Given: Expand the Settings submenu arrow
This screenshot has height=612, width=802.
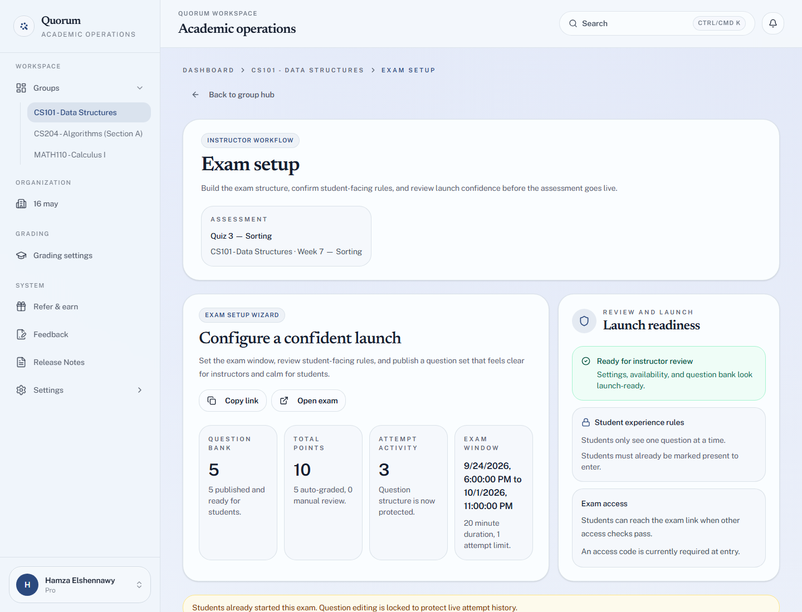Looking at the screenshot, I should (140, 390).
